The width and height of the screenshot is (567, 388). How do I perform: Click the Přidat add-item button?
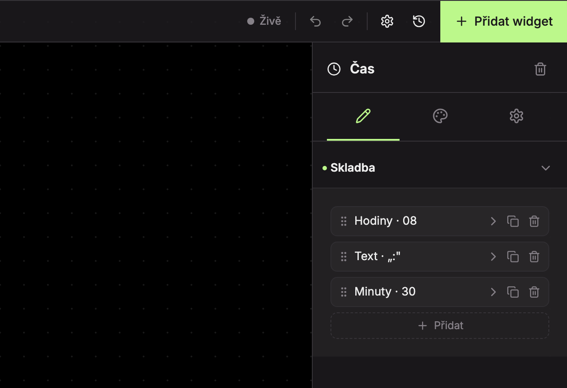pyautogui.click(x=440, y=326)
